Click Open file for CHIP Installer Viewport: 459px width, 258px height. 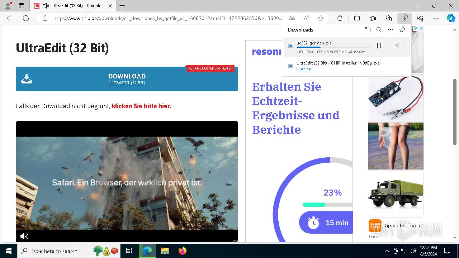pyautogui.click(x=304, y=69)
